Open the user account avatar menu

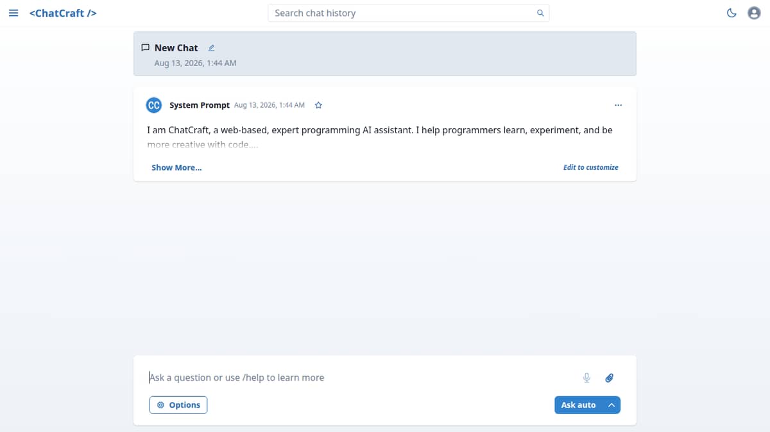coord(754,13)
